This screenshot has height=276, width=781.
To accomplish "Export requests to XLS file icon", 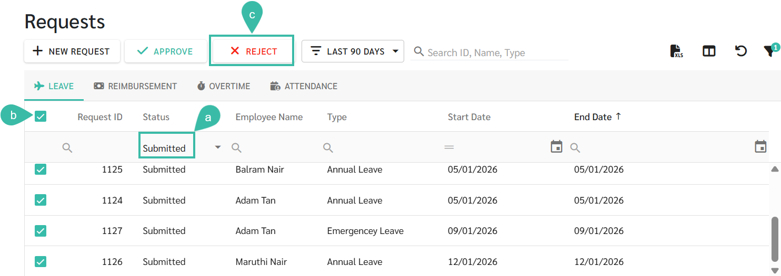I will pyautogui.click(x=676, y=51).
